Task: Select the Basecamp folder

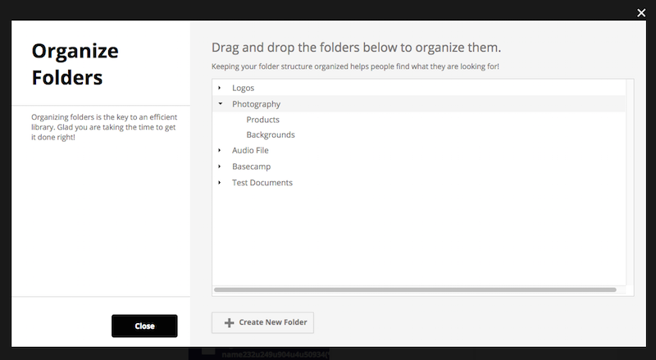Action: click(251, 166)
